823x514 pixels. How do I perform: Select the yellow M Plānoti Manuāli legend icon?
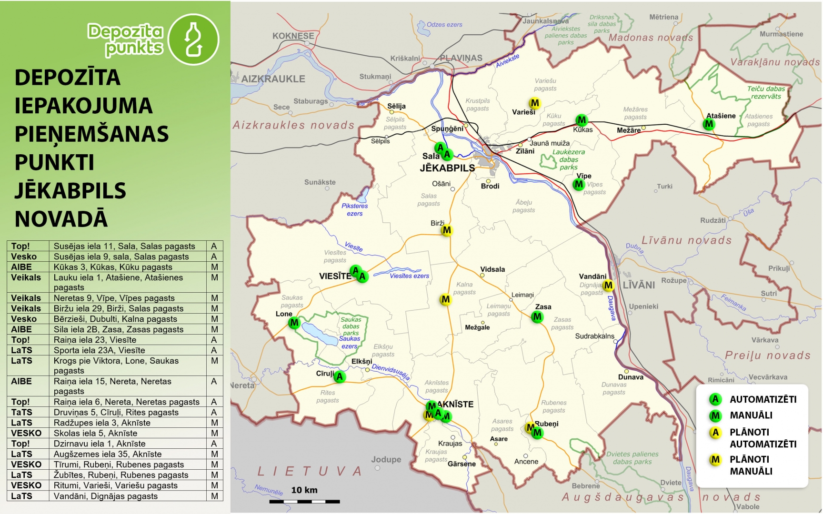[715, 460]
